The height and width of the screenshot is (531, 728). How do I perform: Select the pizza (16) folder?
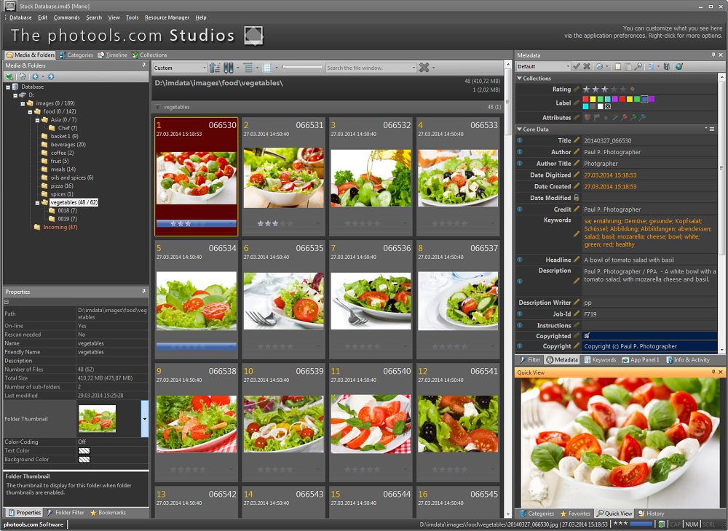(62, 185)
